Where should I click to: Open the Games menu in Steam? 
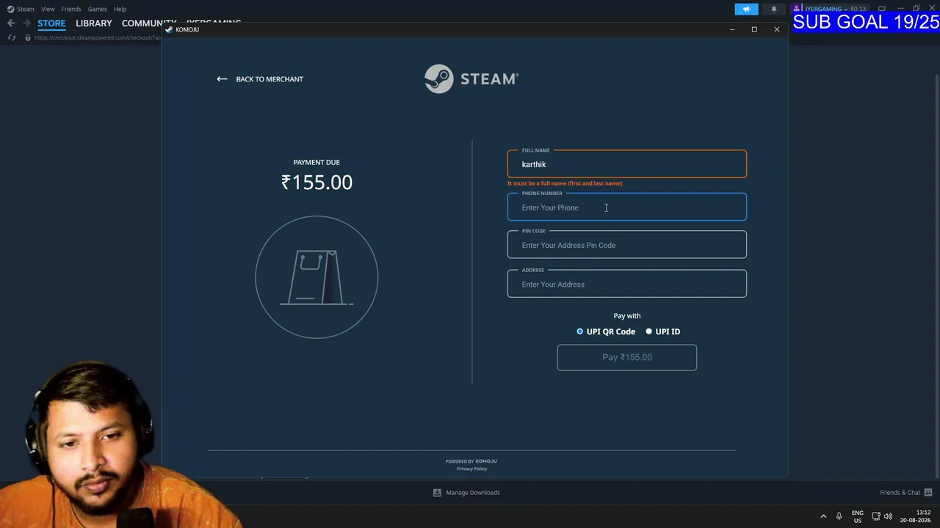pos(97,9)
